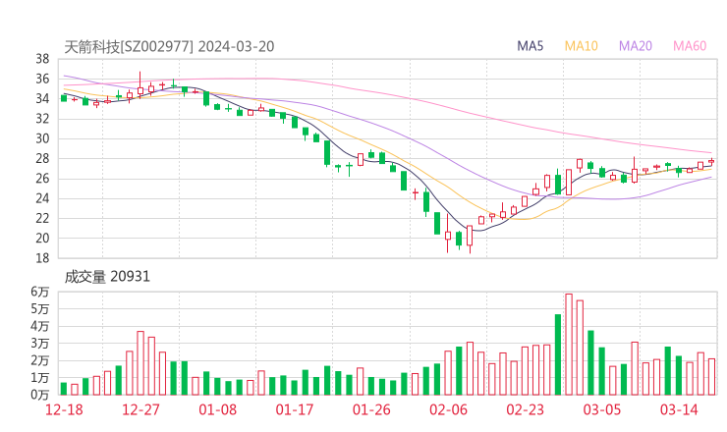Click the 6万 volume axis label
The height and width of the screenshot is (432, 727).
pyautogui.click(x=40, y=292)
